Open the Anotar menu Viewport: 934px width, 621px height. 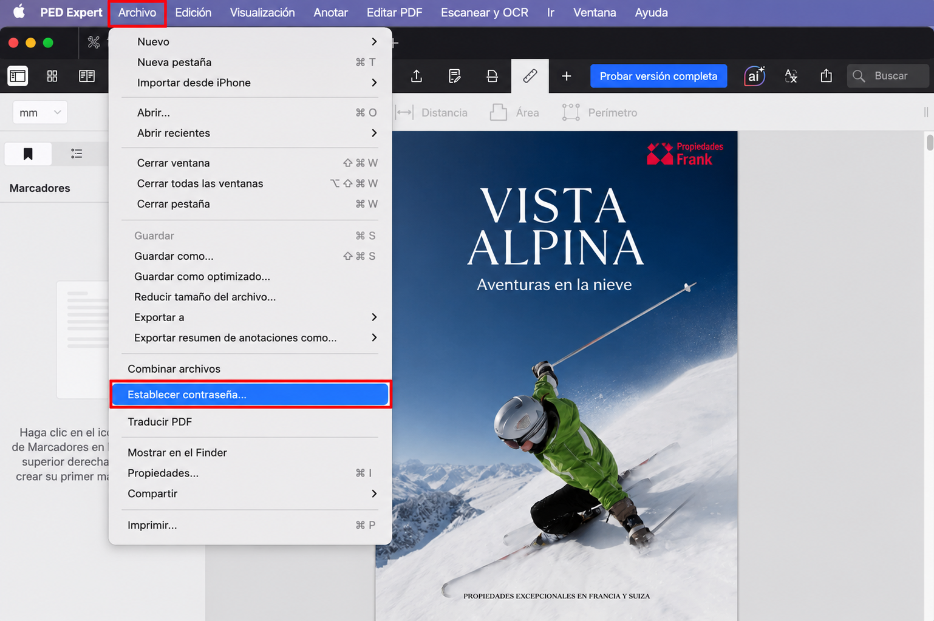(x=330, y=12)
